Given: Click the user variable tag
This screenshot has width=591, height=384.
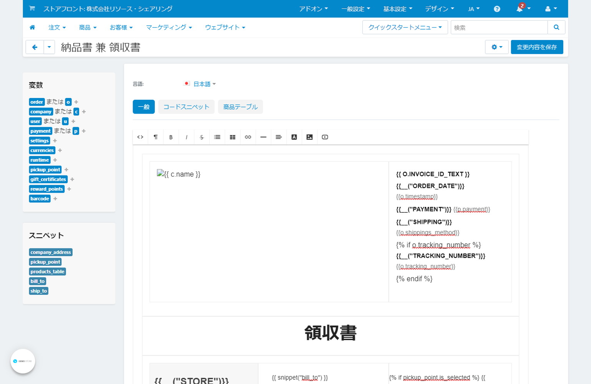Looking at the screenshot, I should [x=35, y=121].
